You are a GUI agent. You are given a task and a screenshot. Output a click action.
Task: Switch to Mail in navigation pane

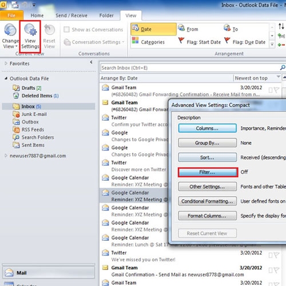(49, 273)
